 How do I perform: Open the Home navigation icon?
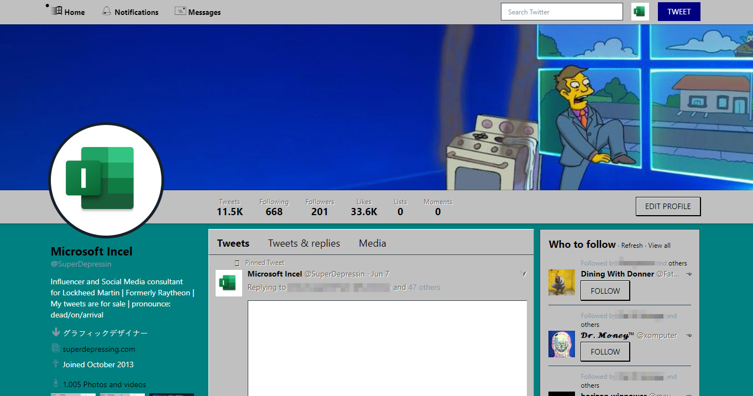(x=57, y=11)
